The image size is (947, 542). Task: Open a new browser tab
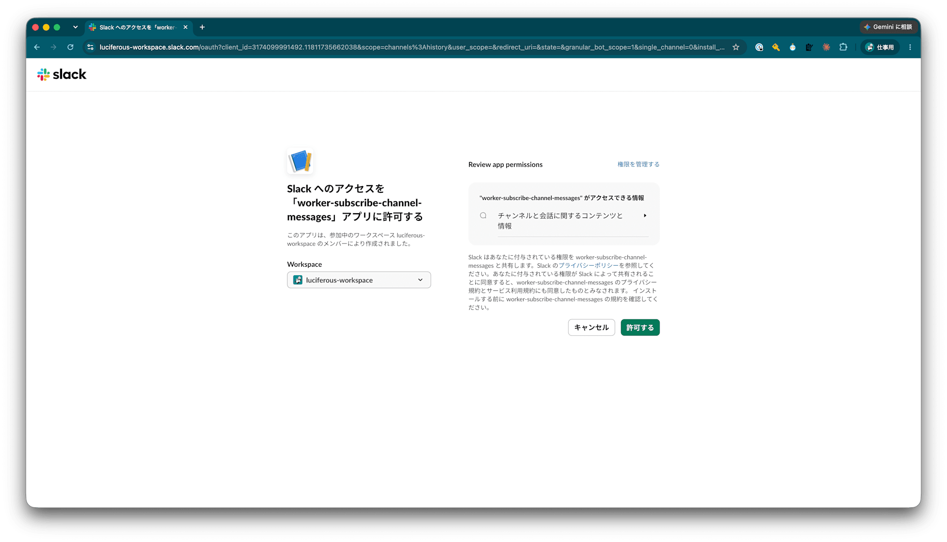(202, 27)
